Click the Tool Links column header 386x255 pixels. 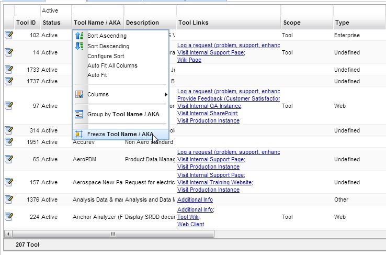[193, 23]
